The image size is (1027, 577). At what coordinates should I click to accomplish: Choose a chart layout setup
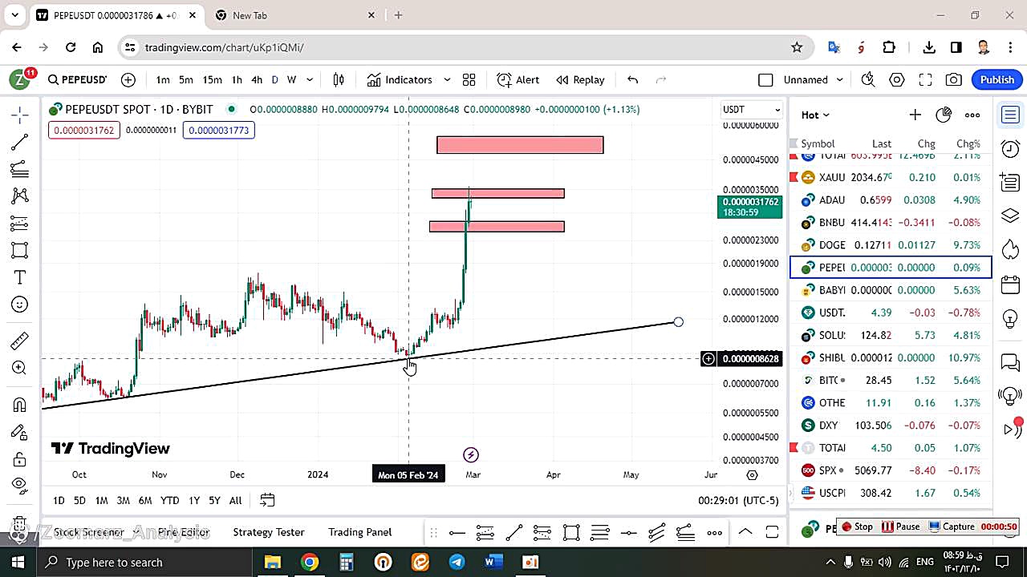tap(765, 79)
